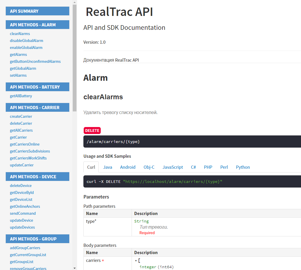The image size is (301, 270).
Task: Open the API SUMMARY section header
Action: click(38, 11)
